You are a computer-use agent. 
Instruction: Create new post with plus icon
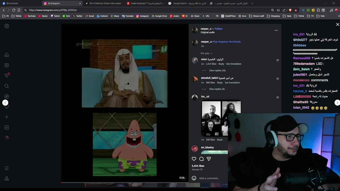[7, 117]
